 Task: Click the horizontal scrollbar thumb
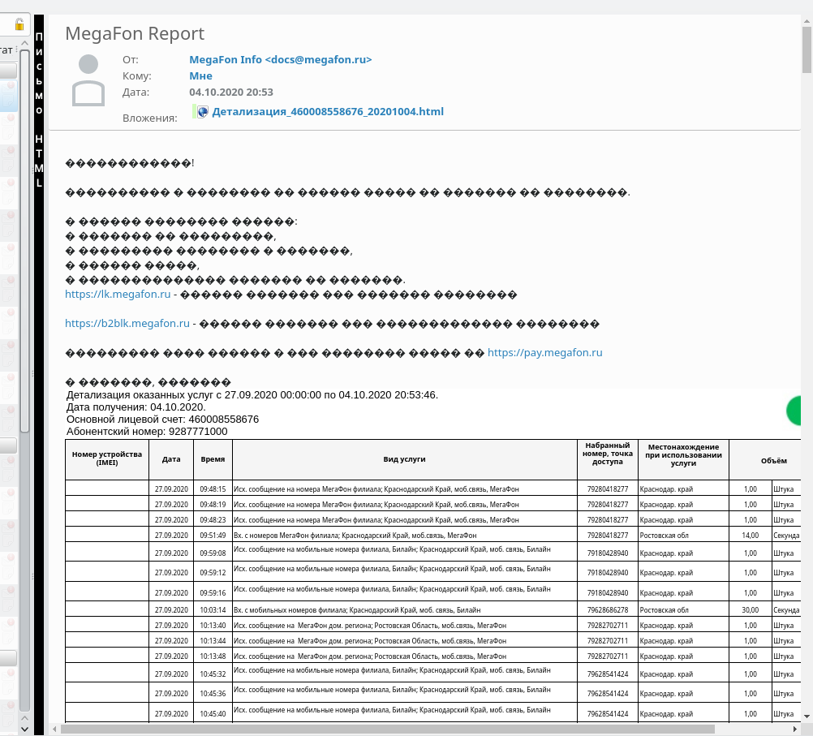click(x=388, y=730)
